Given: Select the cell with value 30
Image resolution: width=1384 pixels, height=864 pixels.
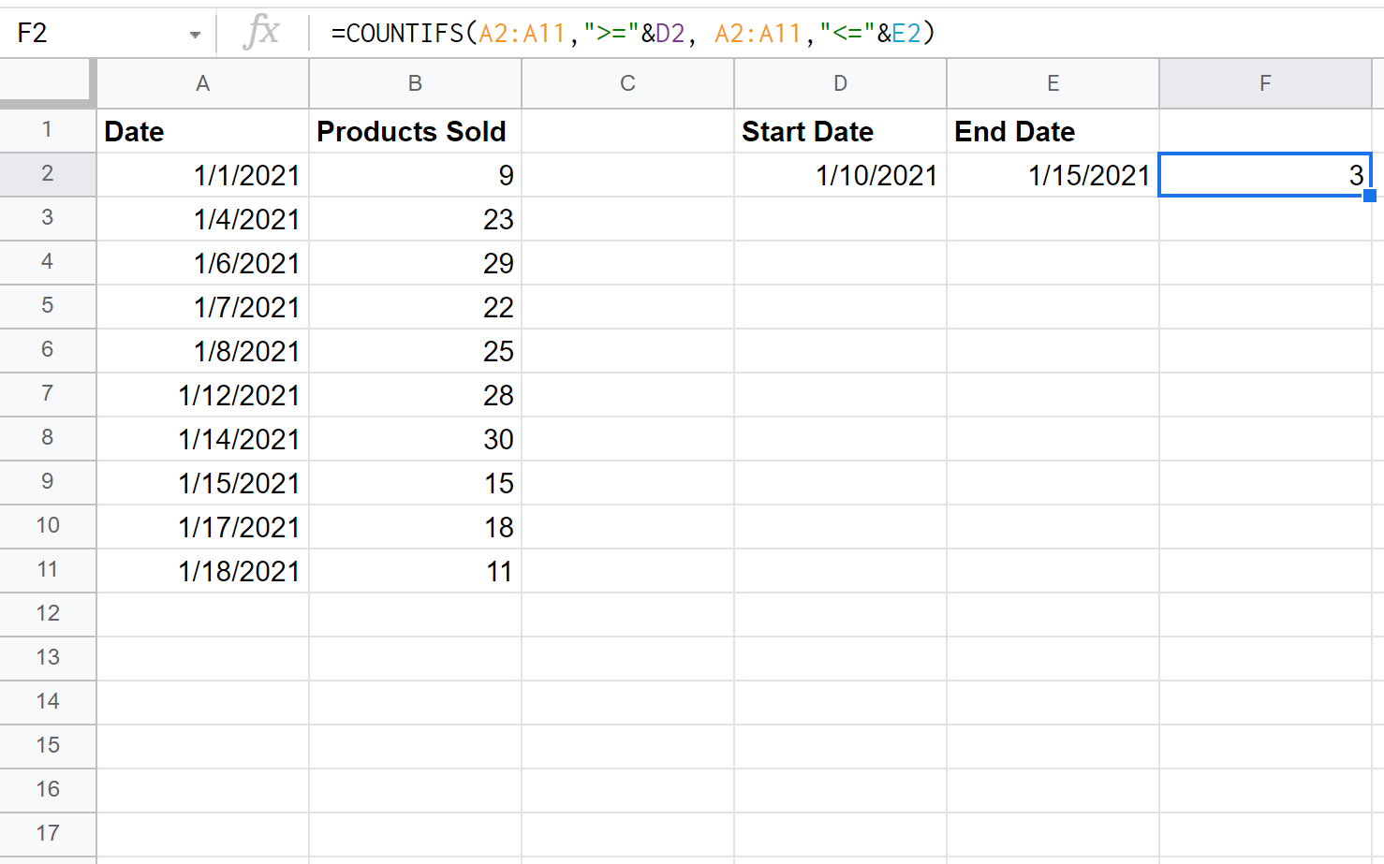Looking at the screenshot, I should pyautogui.click(x=415, y=439).
